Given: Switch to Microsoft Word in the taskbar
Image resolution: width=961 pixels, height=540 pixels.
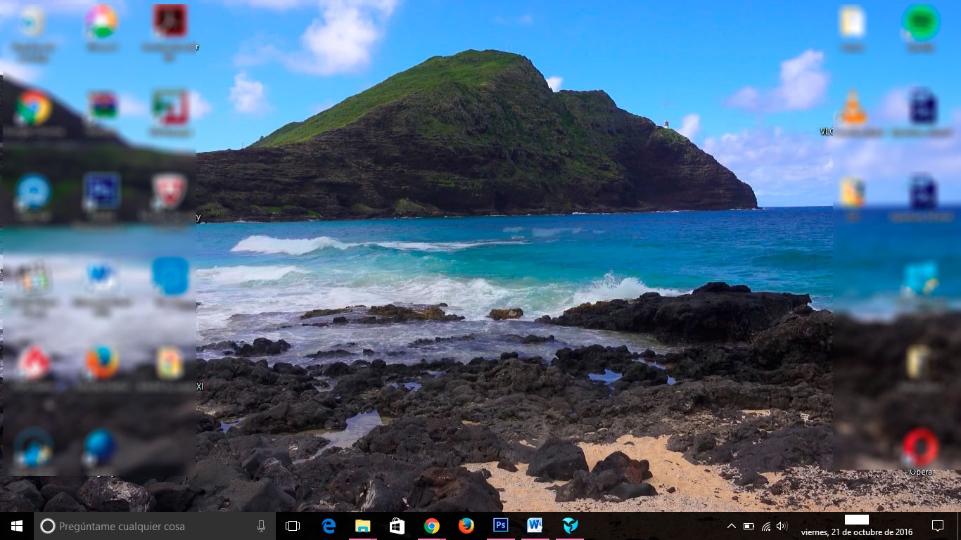Looking at the screenshot, I should tap(535, 526).
